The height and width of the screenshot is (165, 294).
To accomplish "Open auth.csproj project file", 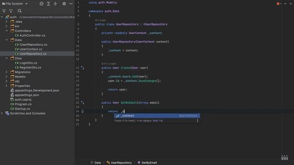I will point(23,99).
